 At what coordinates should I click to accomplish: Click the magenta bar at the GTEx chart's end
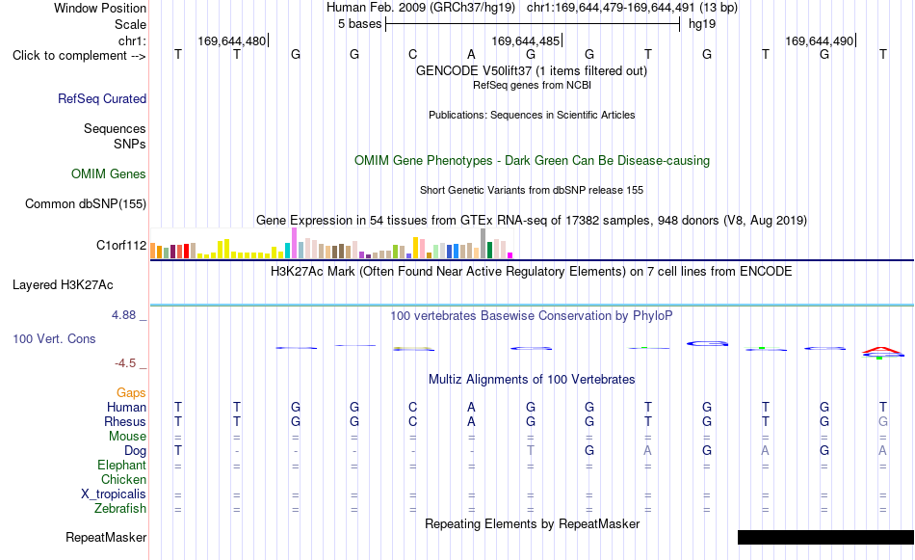(x=510, y=255)
